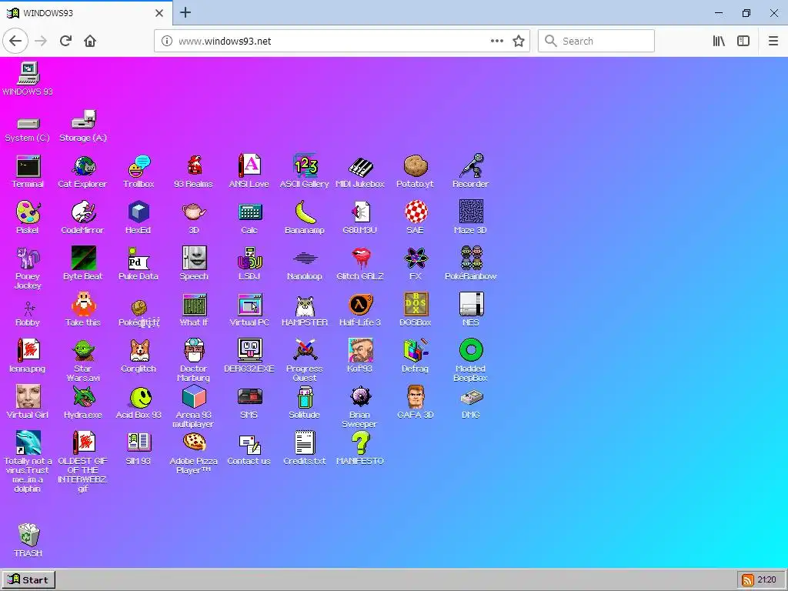Launch LSDJ icon

pyautogui.click(x=249, y=259)
